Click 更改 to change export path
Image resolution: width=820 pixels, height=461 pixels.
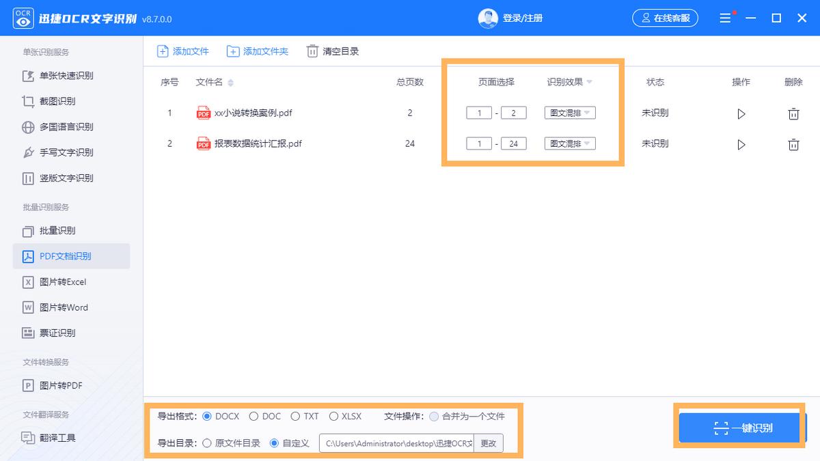click(x=489, y=443)
